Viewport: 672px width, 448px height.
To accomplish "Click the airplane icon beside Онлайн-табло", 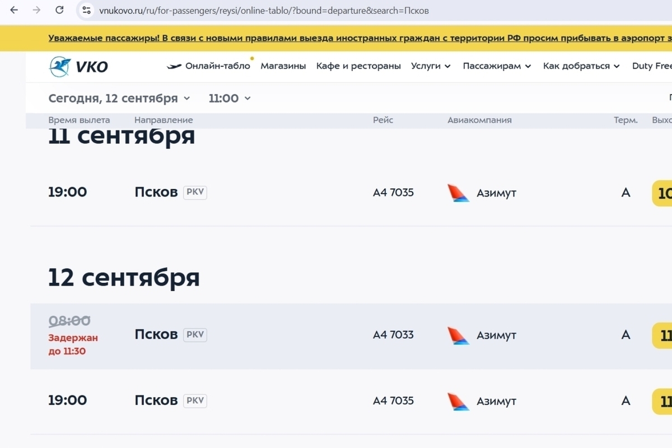I will (x=174, y=66).
